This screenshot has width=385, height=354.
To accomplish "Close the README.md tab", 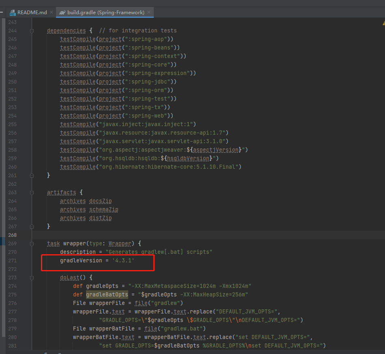I will tap(51, 13).
